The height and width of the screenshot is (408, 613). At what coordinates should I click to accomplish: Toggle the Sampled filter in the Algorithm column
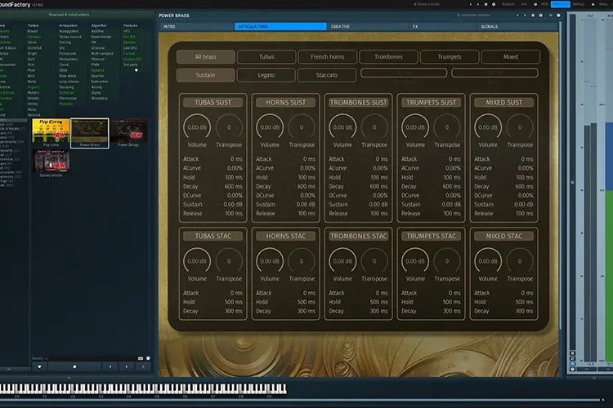(x=97, y=70)
